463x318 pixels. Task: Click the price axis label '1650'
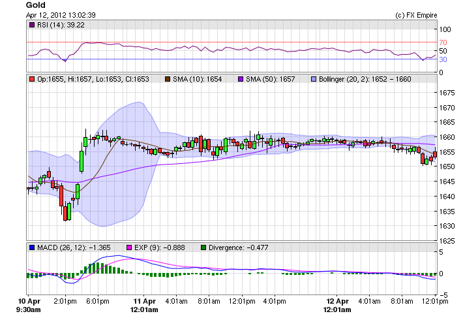coord(447,167)
